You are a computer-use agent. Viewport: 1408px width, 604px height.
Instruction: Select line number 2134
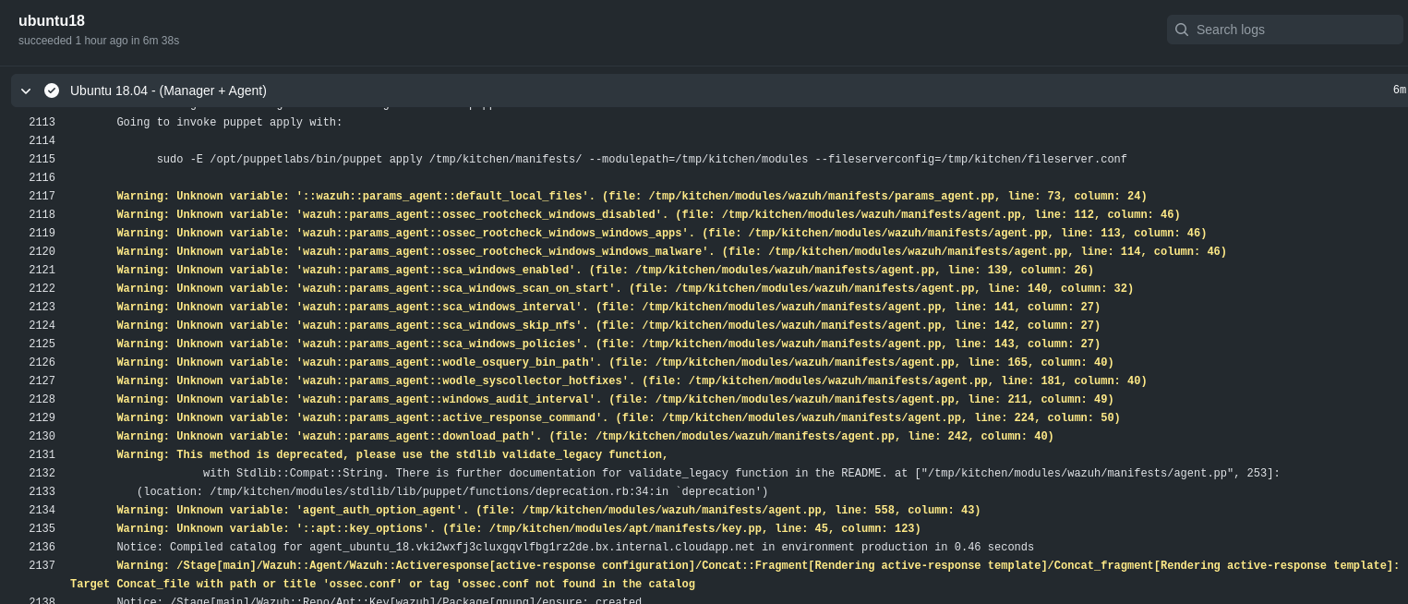tap(42, 511)
